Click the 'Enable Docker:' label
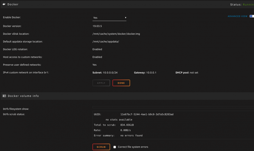Image resolution: width=254 pixels, height=151 pixels. (12, 17)
